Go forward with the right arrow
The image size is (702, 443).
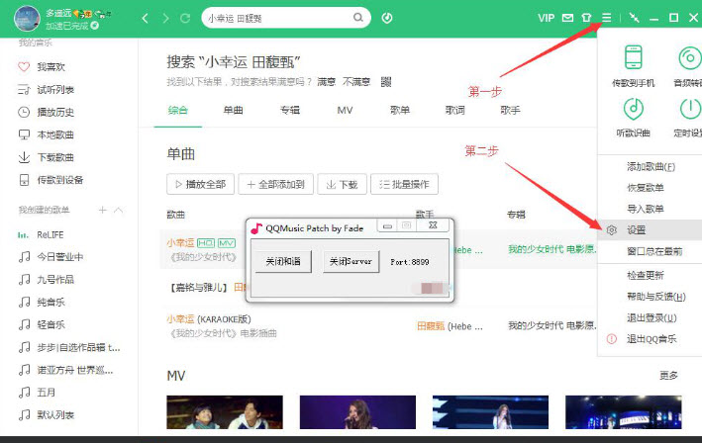coord(165,18)
